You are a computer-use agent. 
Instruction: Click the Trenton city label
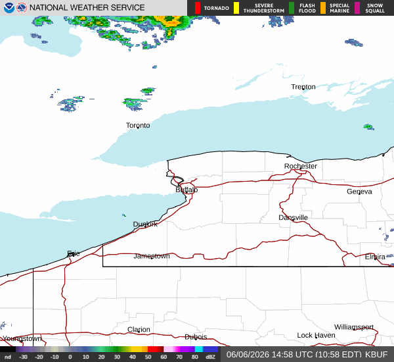coord(303,87)
